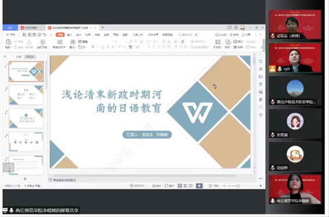Screen dimensions: 329x217
Task: Click the Shapes tool icon
Action: [228, 42]
